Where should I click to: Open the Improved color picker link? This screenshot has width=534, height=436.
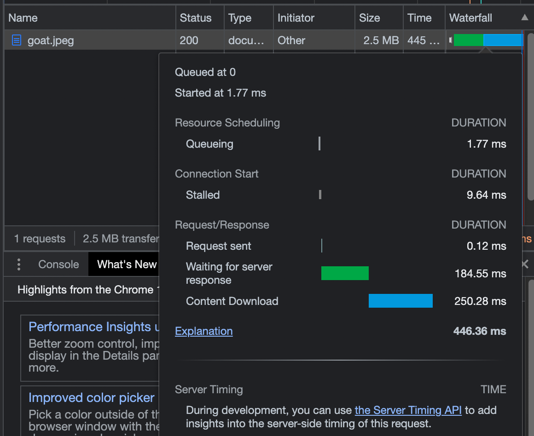tap(91, 397)
